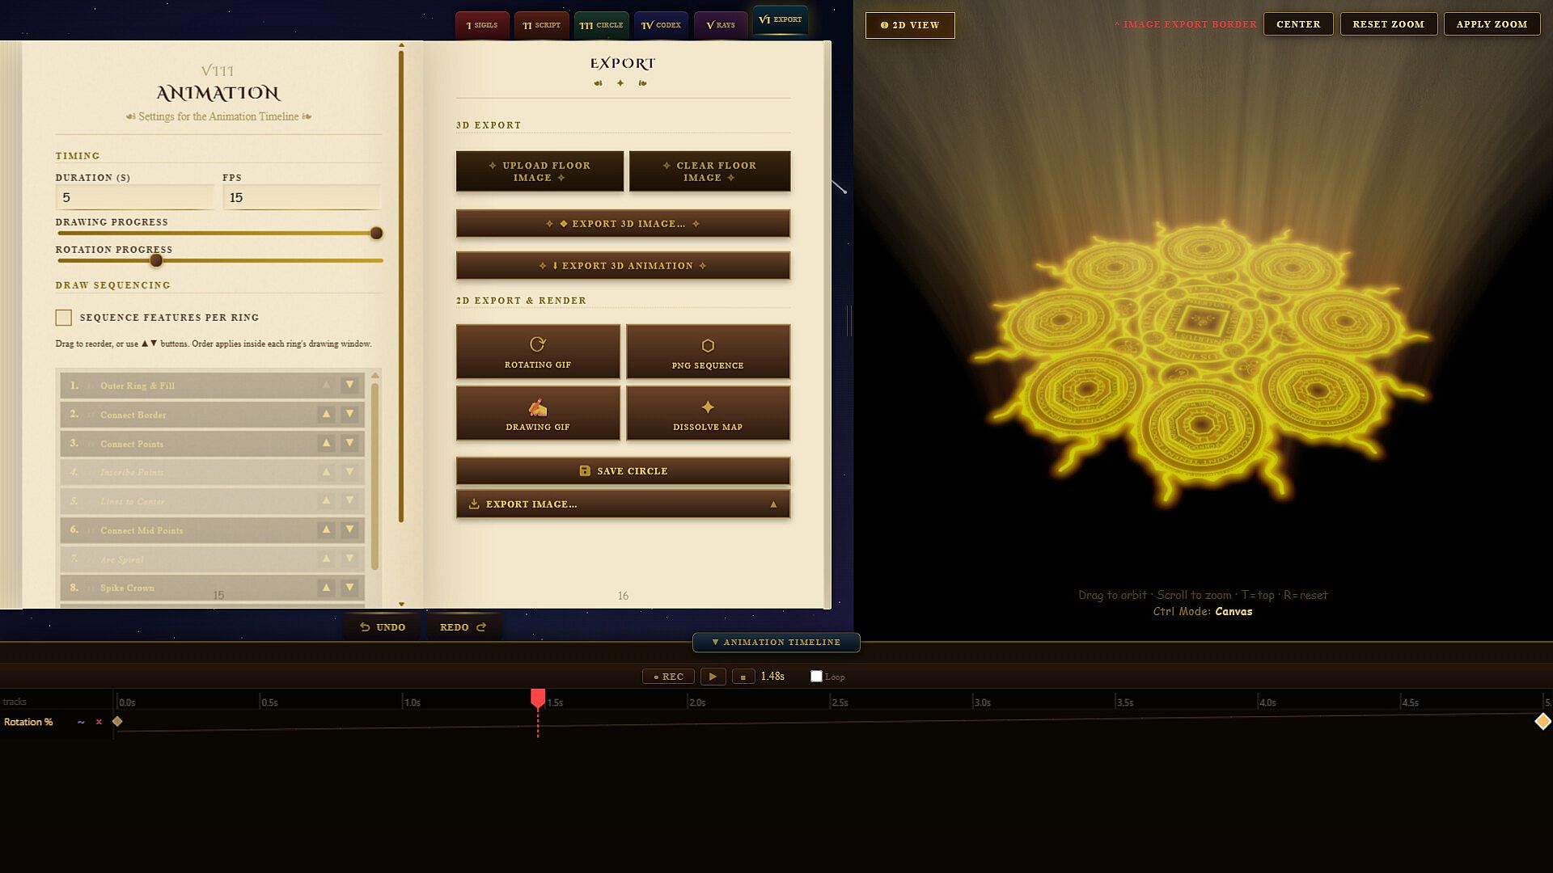The height and width of the screenshot is (873, 1553).
Task: Expand the Export Image dropdown
Action: [623, 504]
